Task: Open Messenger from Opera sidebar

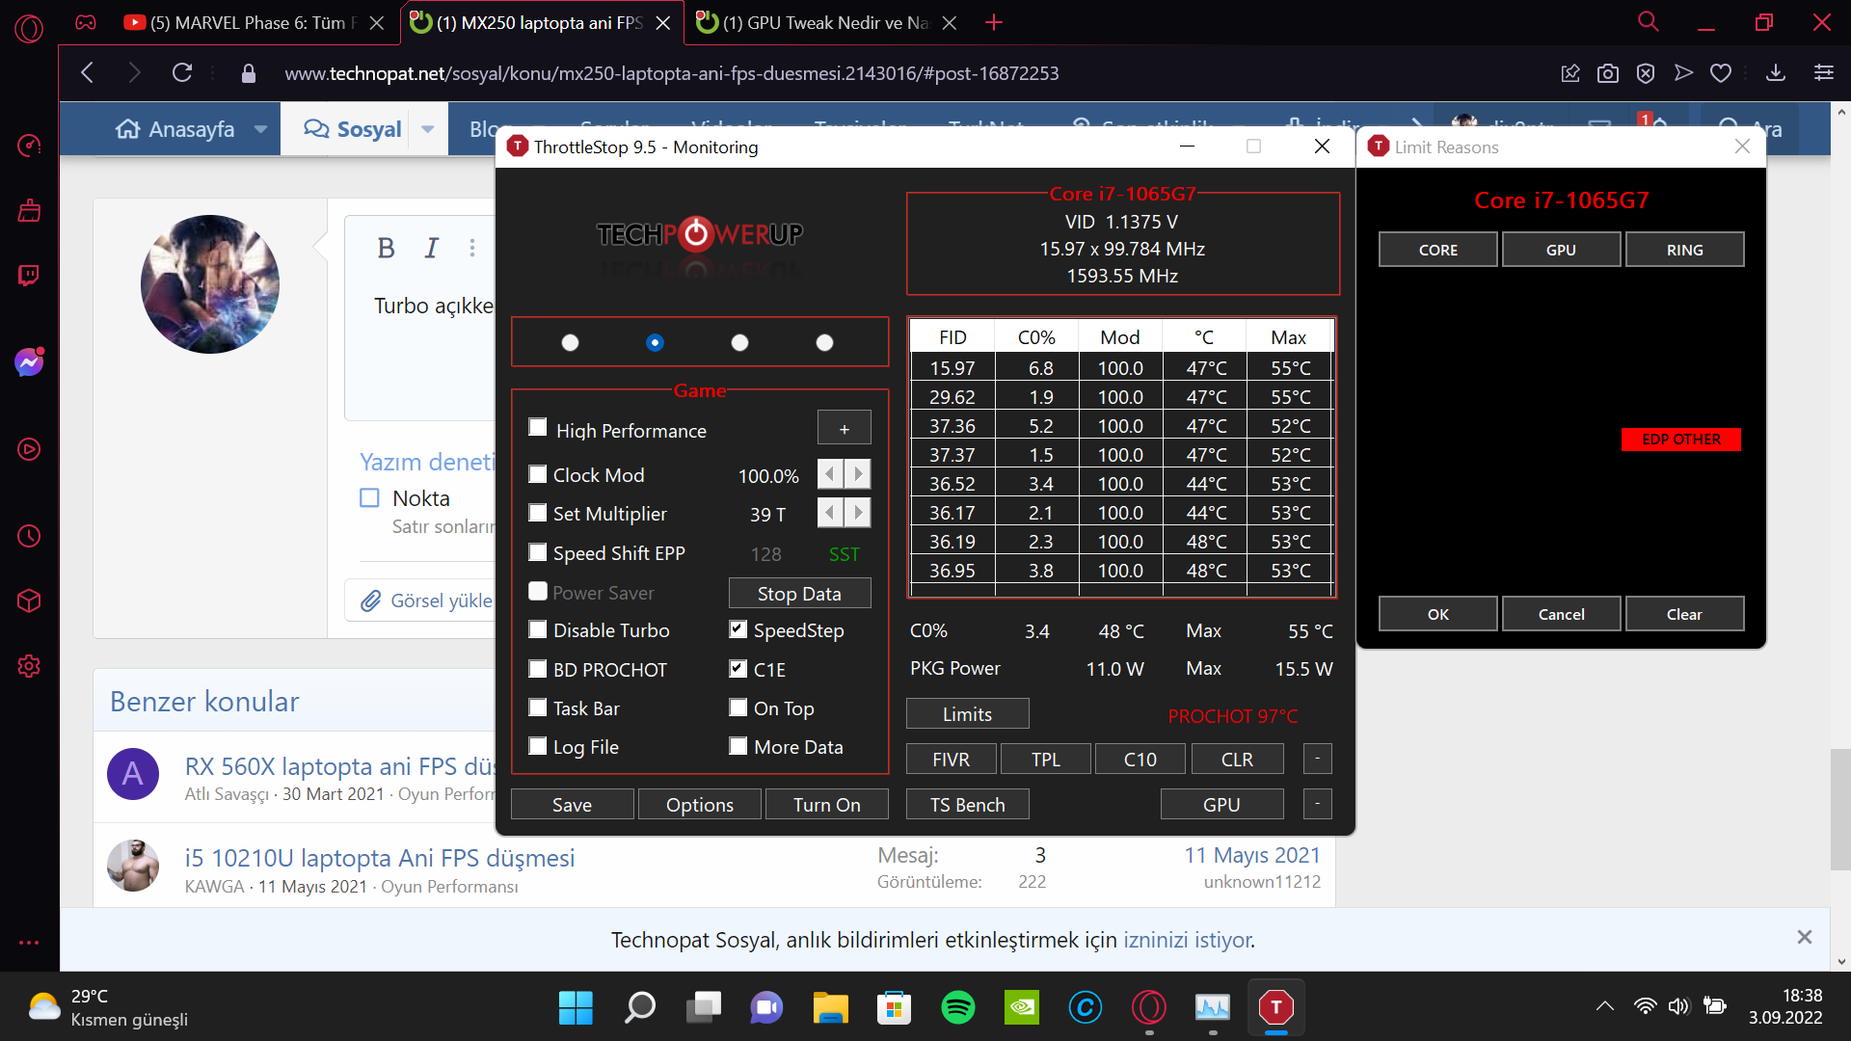Action: click(x=29, y=362)
